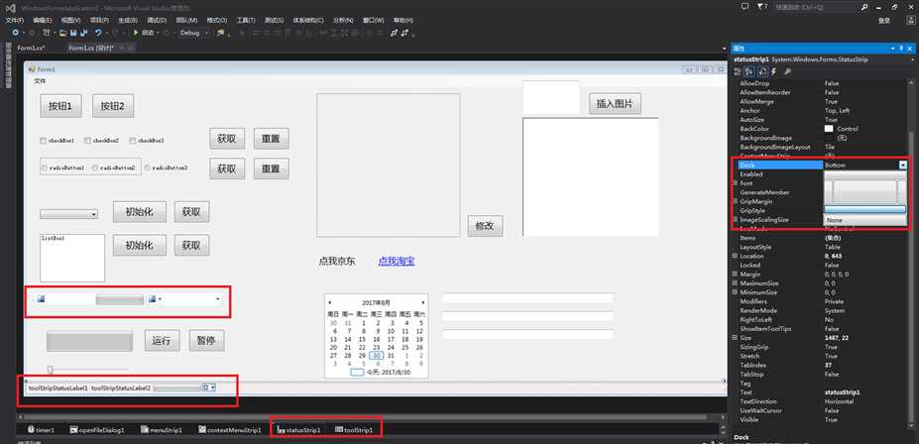Expand the MinimumSize property node
This screenshot has height=444, width=919.
click(735, 292)
